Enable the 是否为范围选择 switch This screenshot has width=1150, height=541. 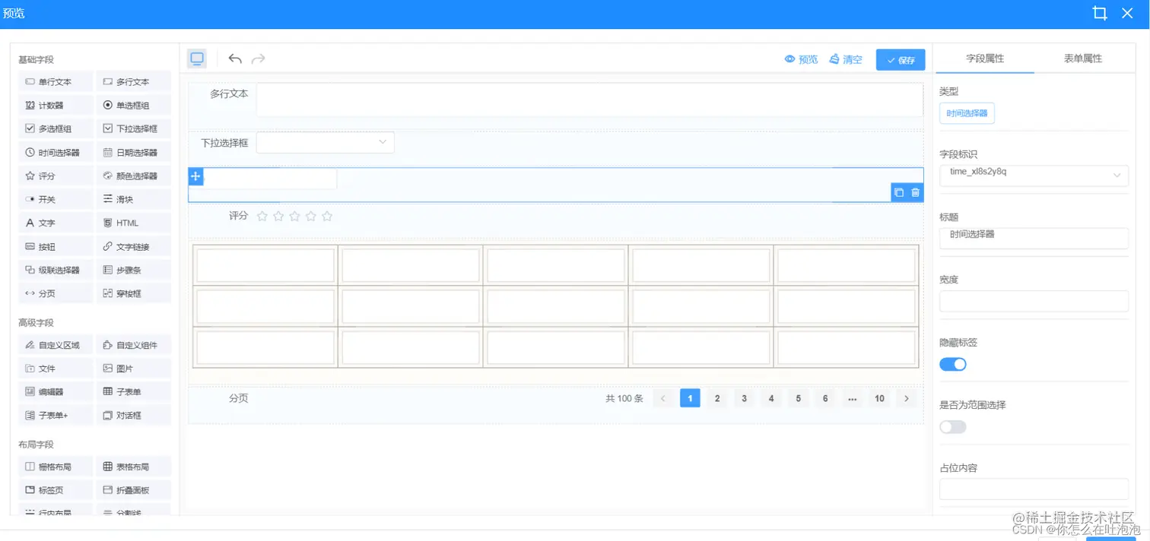pyautogui.click(x=953, y=426)
